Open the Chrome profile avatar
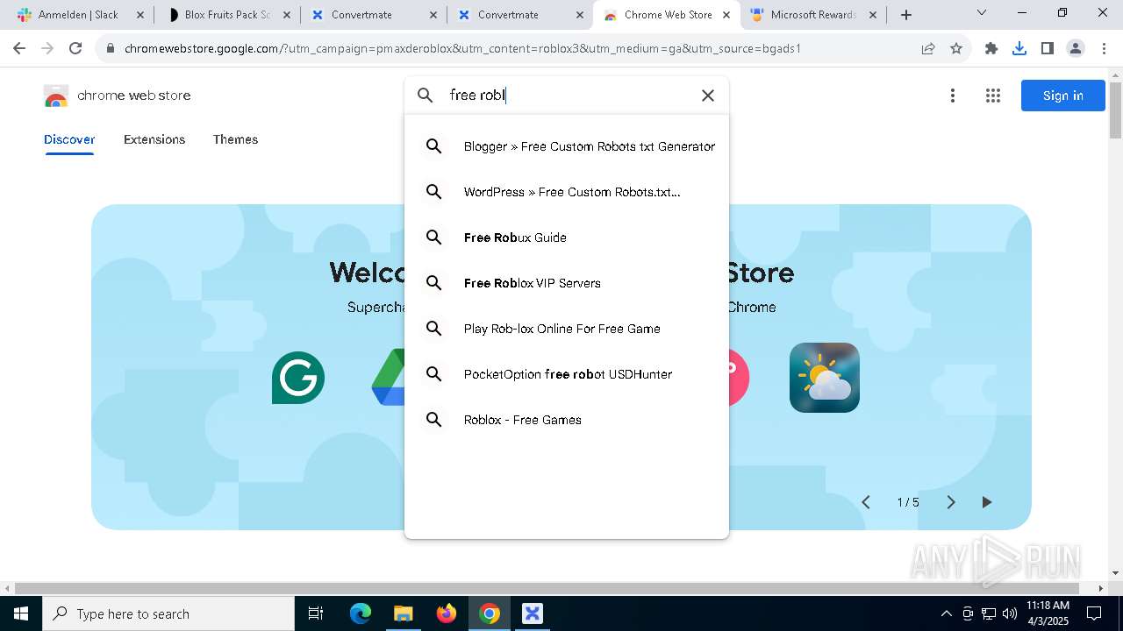This screenshot has width=1123, height=631. point(1076,48)
